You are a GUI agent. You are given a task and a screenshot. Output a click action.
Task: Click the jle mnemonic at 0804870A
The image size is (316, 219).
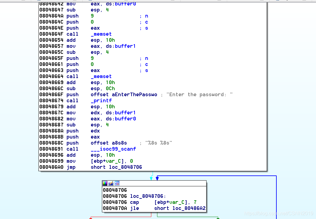135,208
